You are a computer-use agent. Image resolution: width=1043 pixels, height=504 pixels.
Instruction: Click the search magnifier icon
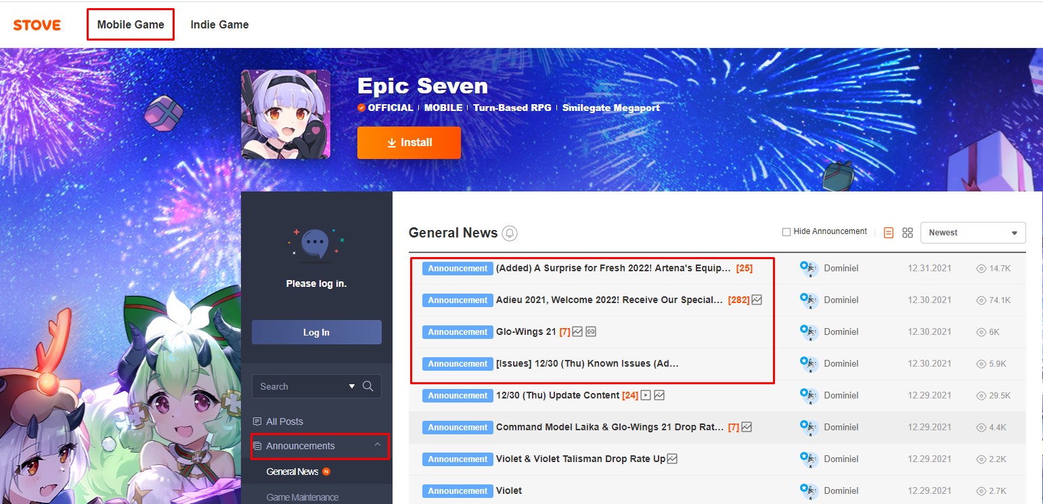(368, 386)
